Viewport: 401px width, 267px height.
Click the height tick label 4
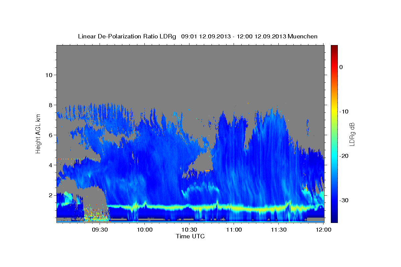[51, 165]
